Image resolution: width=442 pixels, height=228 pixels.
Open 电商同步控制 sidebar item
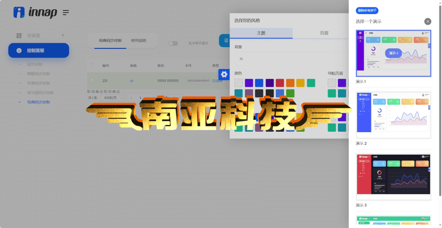tap(38, 102)
